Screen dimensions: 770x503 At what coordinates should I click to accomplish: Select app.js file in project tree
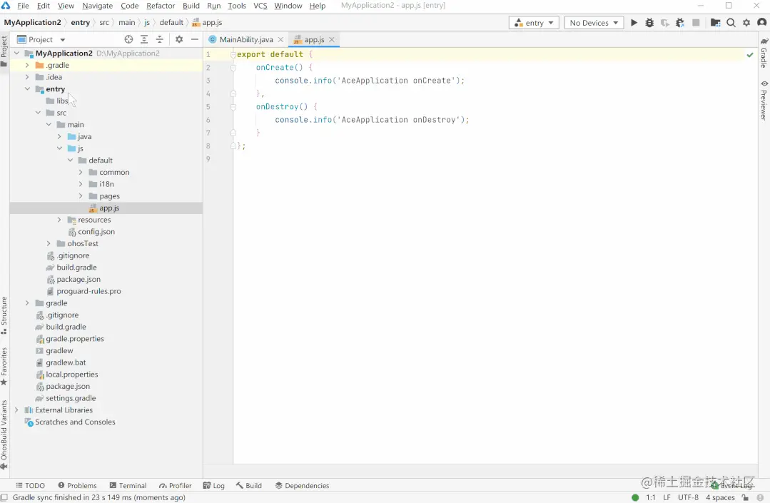(109, 208)
